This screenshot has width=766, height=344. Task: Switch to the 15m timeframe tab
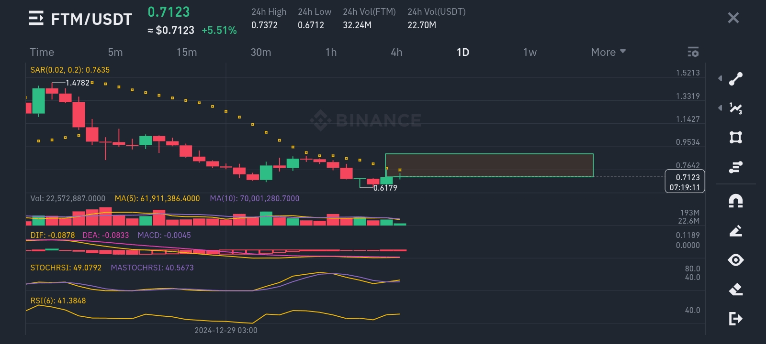click(x=187, y=52)
